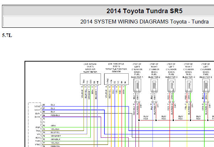Click the GRN/BLK wire label at pin 76
This screenshot has height=147, width=214.
[55, 140]
